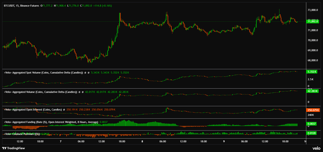Click day 7 on the time axis
The width and height of the screenshot is (323, 152).
(61, 141)
